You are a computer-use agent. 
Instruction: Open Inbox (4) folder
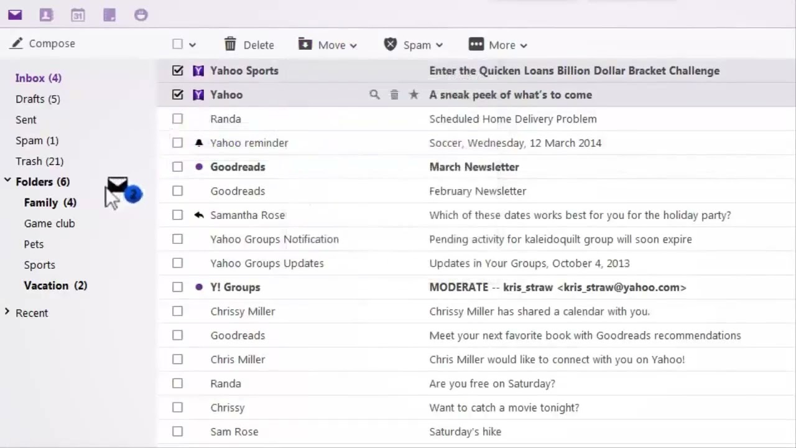click(39, 78)
